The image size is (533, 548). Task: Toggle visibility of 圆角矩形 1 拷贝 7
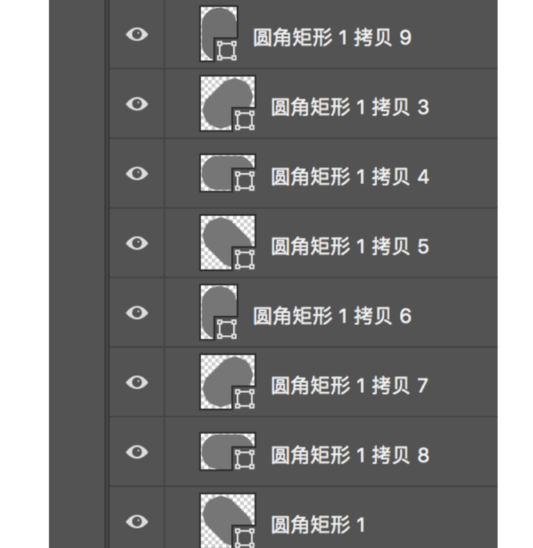138,382
